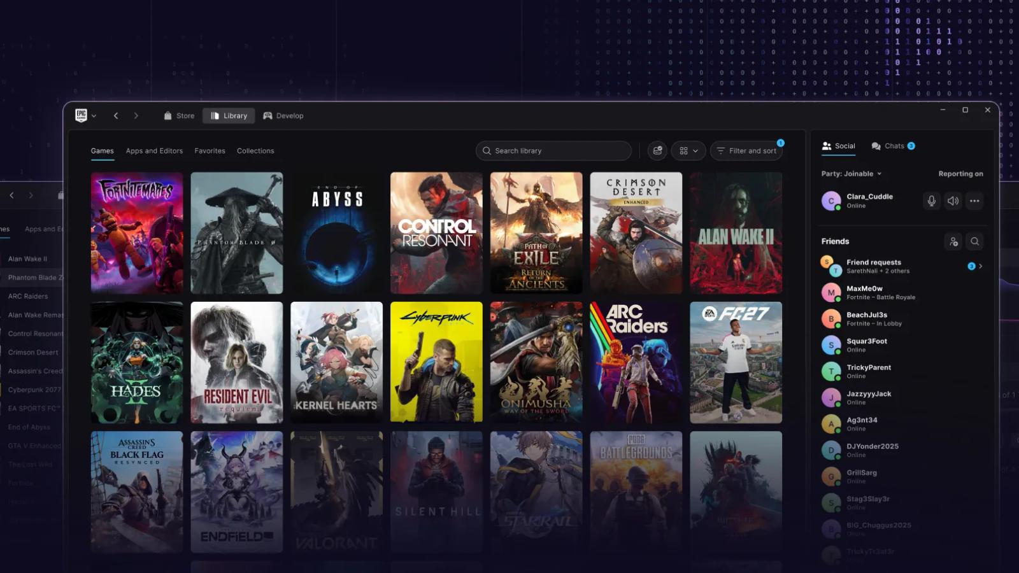Viewport: 1019px width, 573px height.
Task: Switch to Apps and Editors
Action: (x=154, y=151)
